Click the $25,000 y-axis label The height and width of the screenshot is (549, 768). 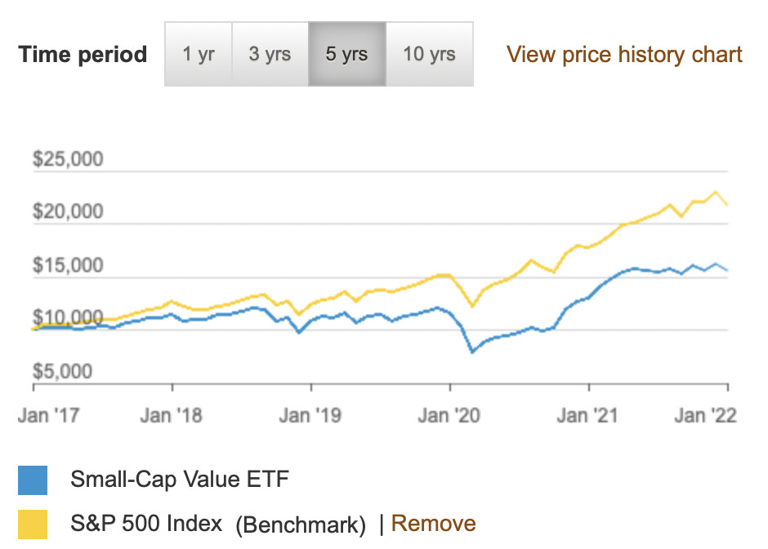click(x=68, y=158)
